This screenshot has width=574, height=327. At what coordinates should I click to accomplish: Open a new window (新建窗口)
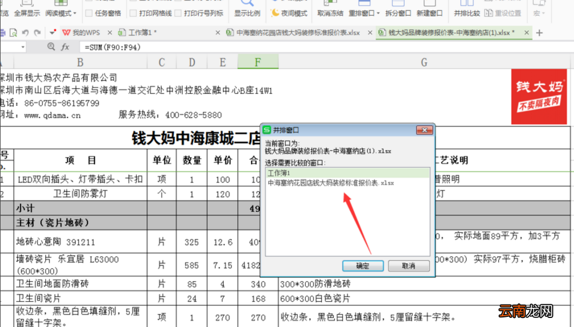pos(429,9)
